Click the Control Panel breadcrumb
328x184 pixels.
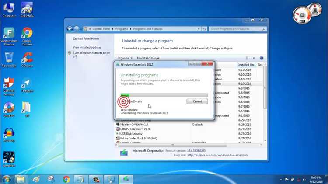coord(101,29)
